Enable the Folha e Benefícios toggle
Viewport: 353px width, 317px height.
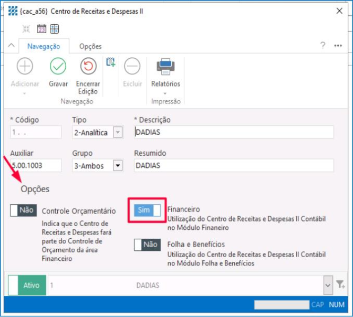coord(147,245)
